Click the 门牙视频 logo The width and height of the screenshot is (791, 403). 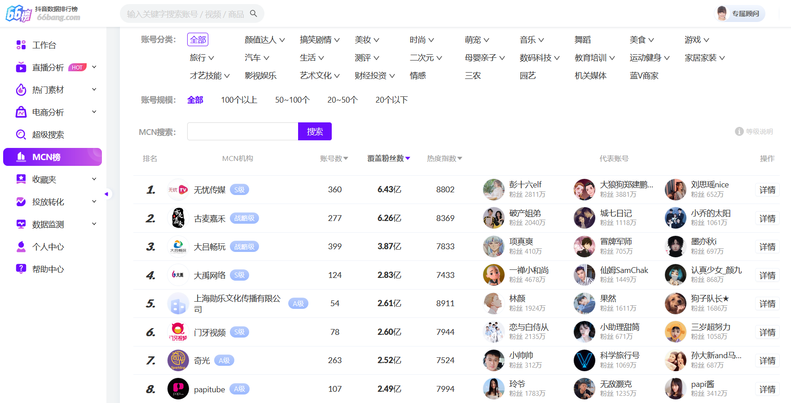coord(178,332)
